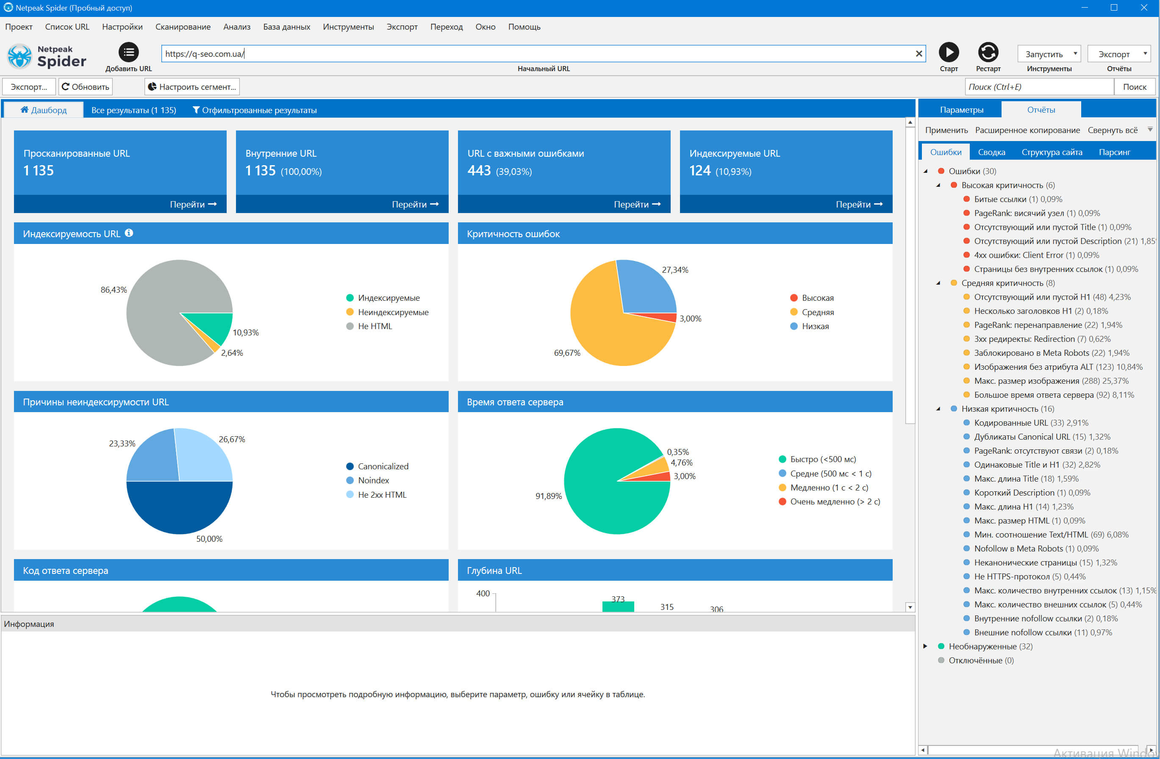This screenshot has height=759, width=1160.
Task: Open the Сканирование menu
Action: click(183, 27)
